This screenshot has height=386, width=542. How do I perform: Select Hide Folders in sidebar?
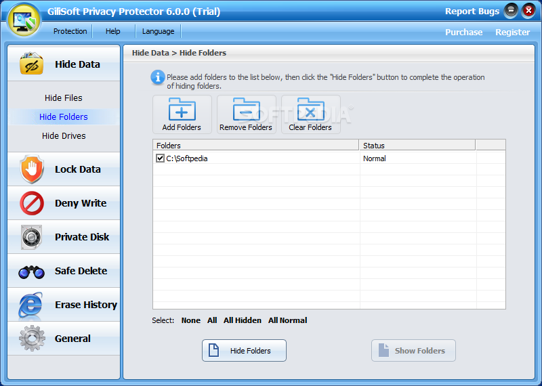64,116
